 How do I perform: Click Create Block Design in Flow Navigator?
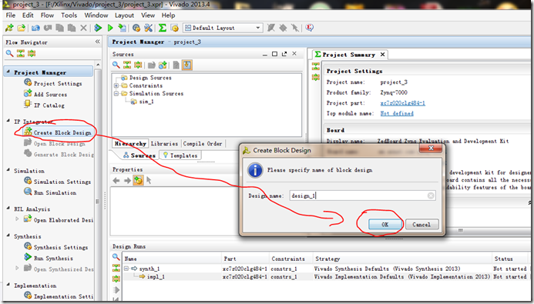[58, 132]
